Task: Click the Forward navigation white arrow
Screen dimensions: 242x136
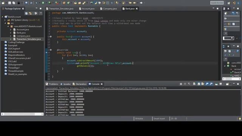Action: point(141,3)
